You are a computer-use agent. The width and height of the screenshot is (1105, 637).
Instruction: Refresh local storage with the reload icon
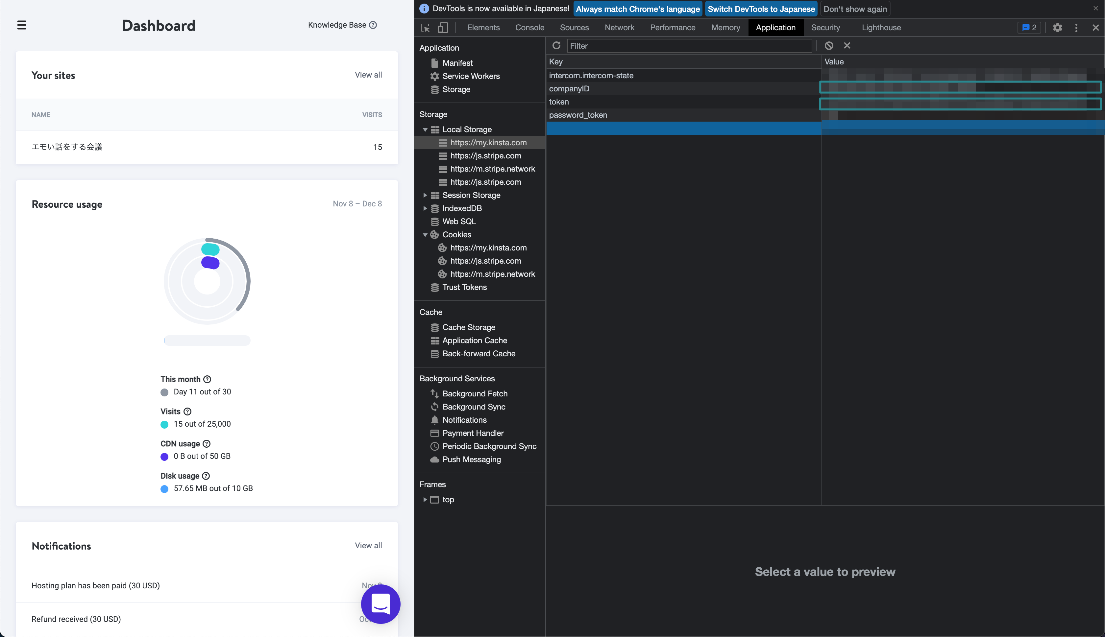click(x=556, y=45)
